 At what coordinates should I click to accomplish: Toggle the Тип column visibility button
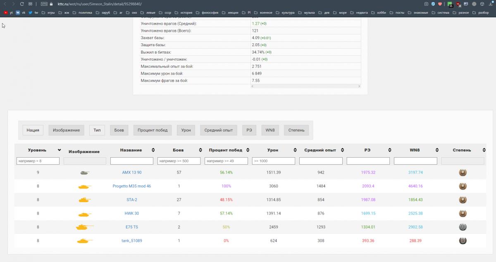(97, 130)
